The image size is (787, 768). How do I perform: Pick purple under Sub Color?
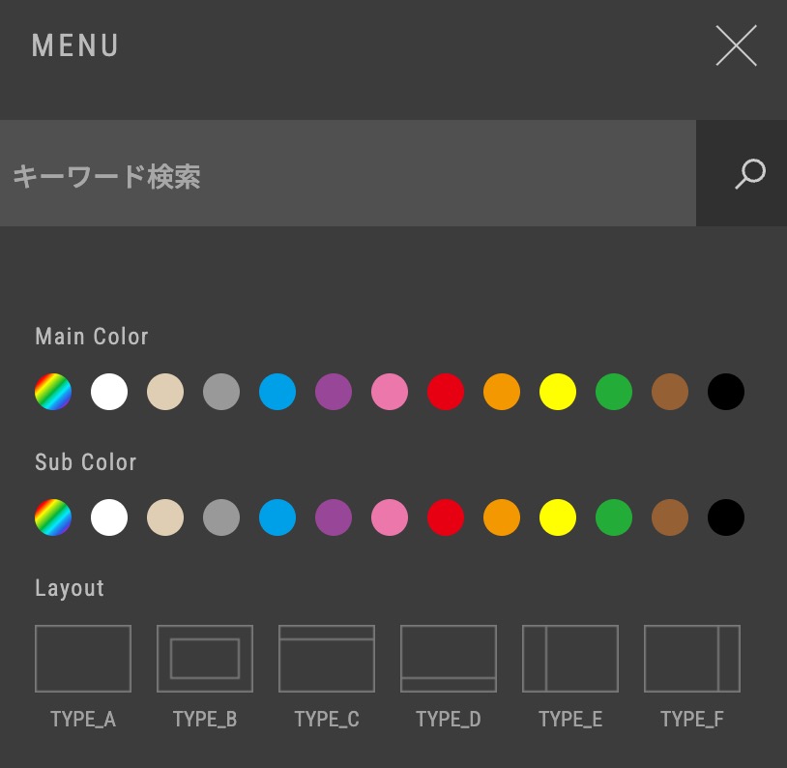point(334,518)
